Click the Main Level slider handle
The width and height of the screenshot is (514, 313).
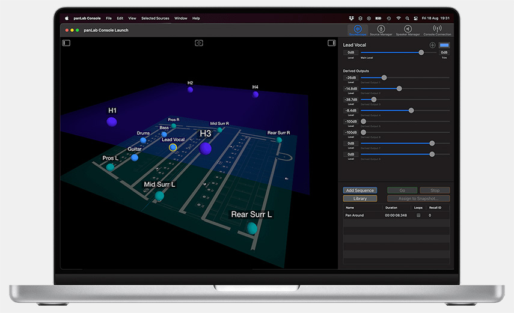[x=421, y=52]
